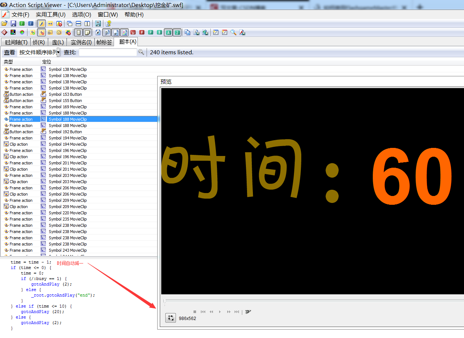Click the red Flash document icon at toolbar end

pos(242,32)
